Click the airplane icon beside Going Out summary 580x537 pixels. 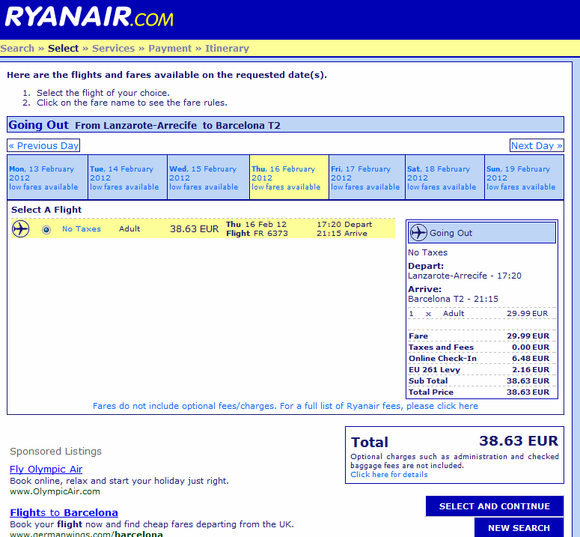pos(418,233)
